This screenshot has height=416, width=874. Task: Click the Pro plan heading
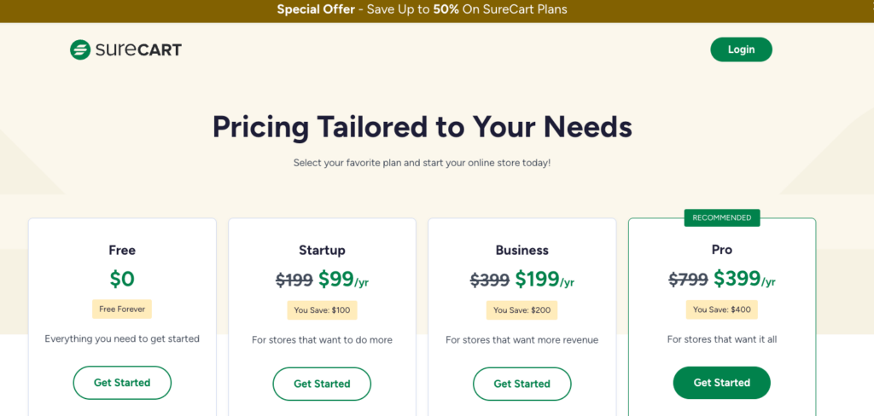pos(722,250)
